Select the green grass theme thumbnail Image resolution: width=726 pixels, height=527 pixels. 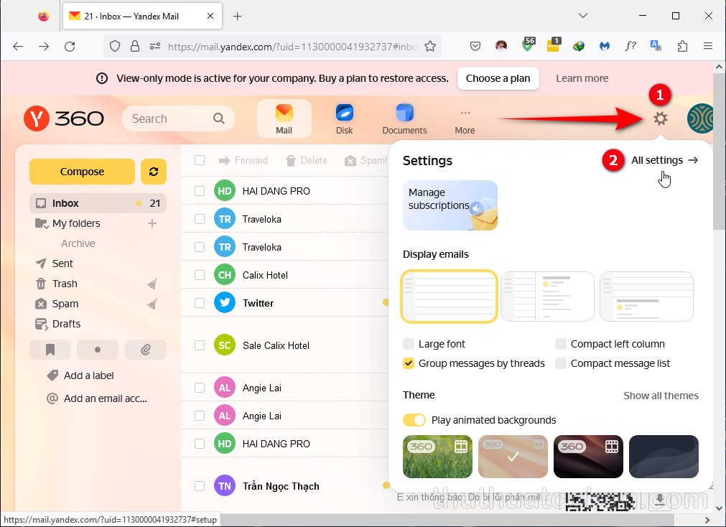click(437, 457)
